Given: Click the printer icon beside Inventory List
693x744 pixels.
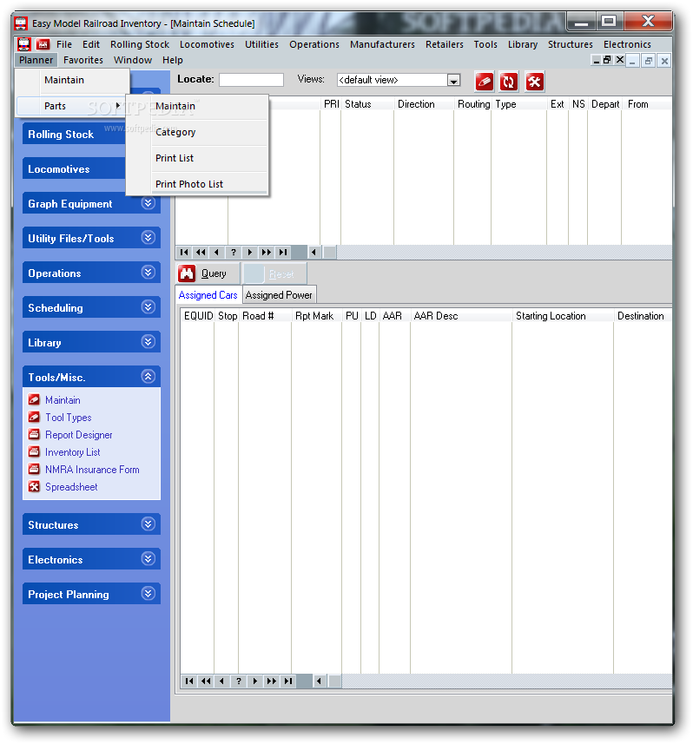Looking at the screenshot, I should click(34, 451).
